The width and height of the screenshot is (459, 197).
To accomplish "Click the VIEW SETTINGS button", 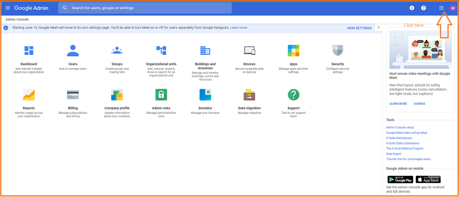I will (x=359, y=28).
